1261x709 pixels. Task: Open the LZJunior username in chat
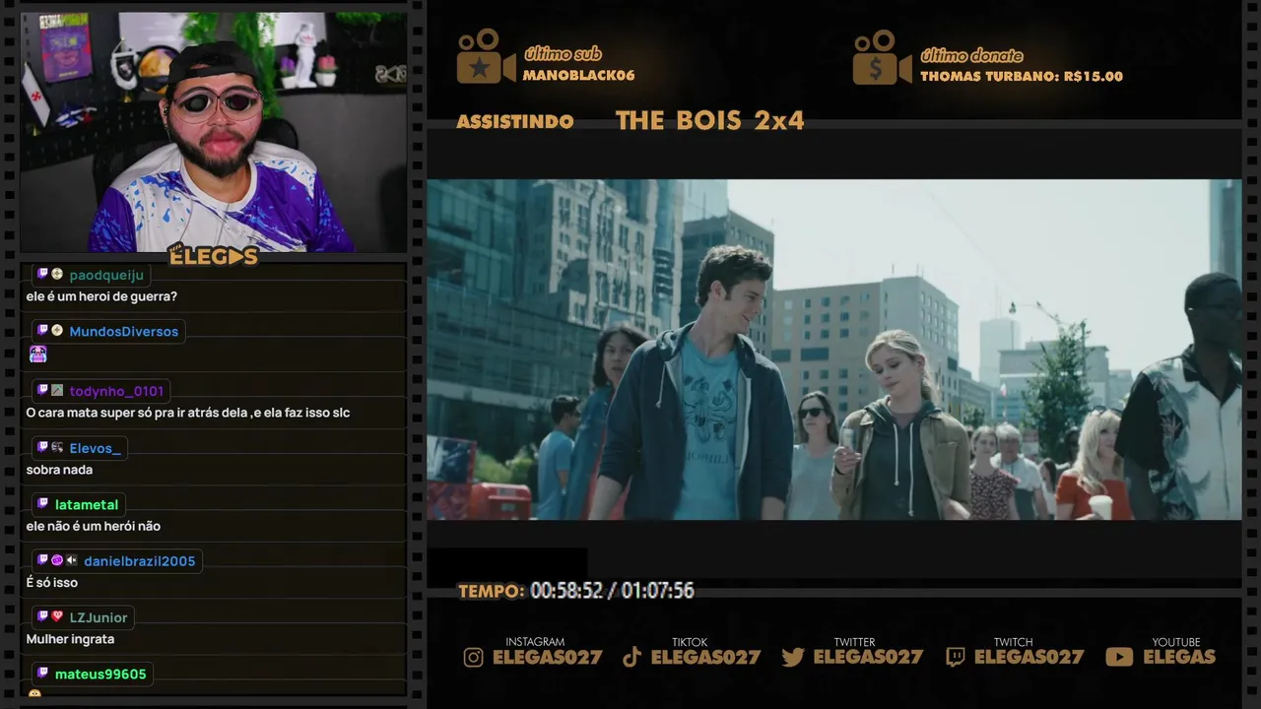pyautogui.click(x=99, y=617)
